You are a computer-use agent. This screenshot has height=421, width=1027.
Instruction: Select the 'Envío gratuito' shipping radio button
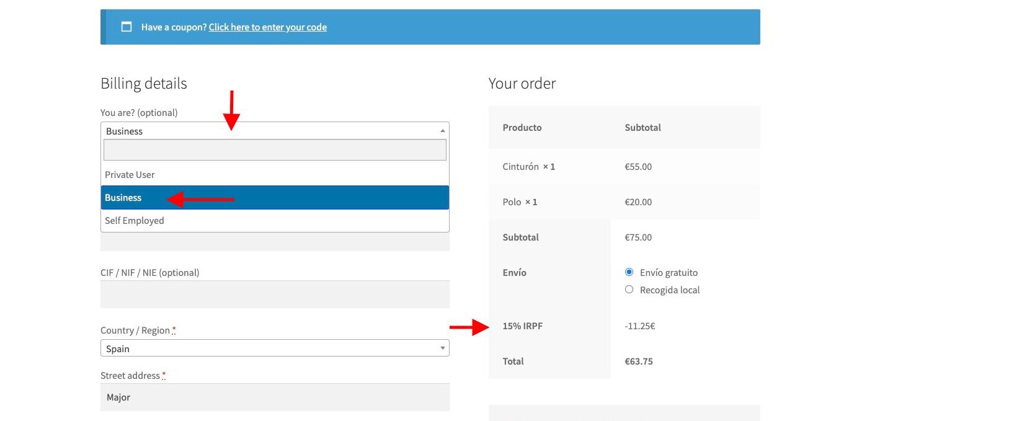[x=629, y=272]
